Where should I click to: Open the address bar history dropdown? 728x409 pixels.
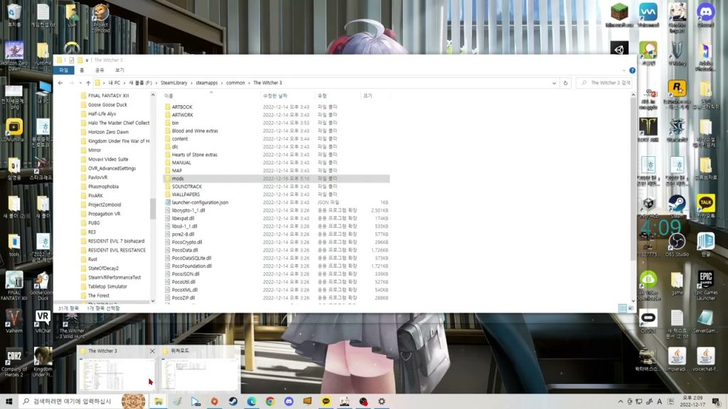coord(555,83)
